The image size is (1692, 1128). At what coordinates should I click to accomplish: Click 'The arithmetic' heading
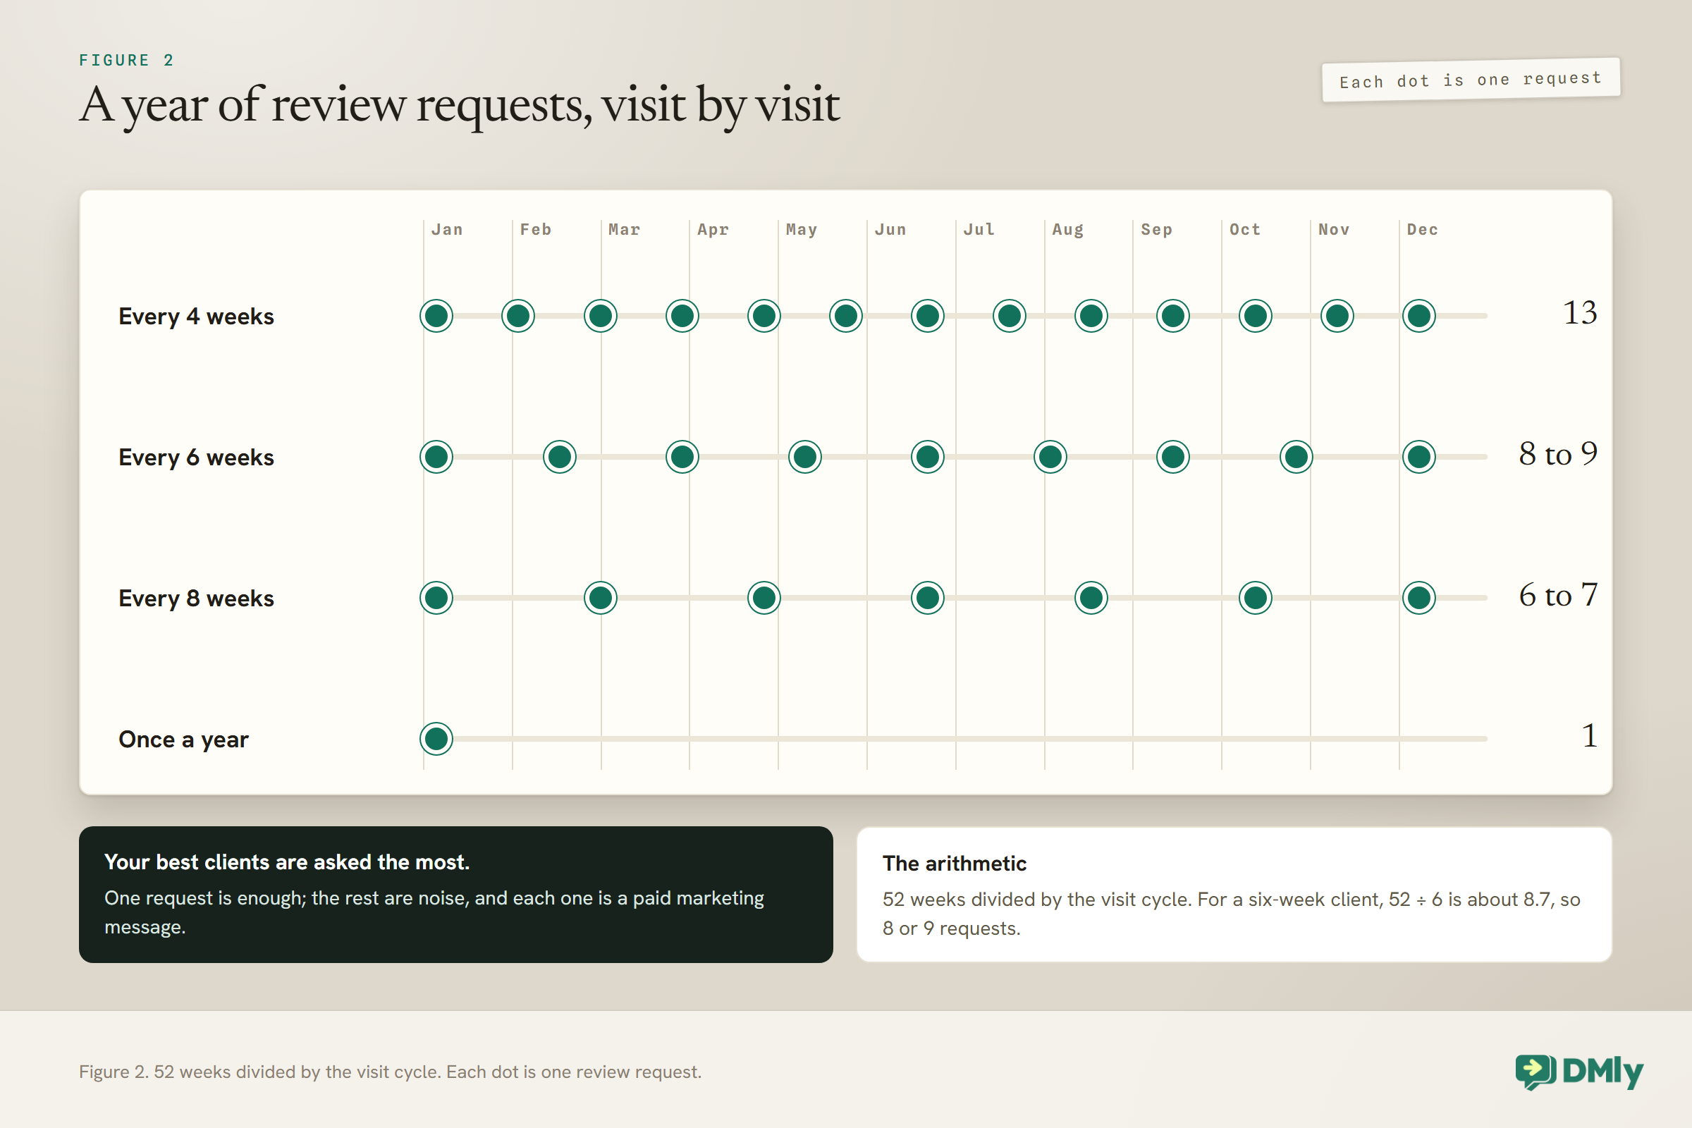(955, 863)
